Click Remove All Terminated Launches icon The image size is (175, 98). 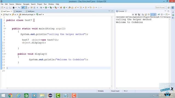coord(139,14)
